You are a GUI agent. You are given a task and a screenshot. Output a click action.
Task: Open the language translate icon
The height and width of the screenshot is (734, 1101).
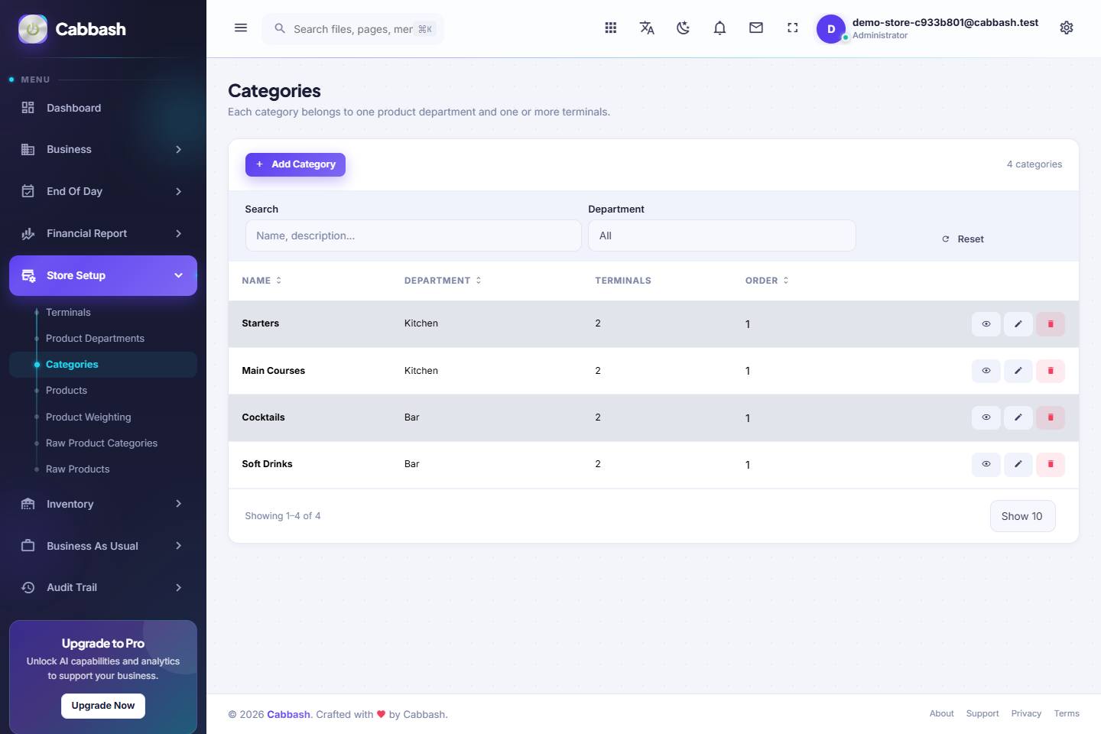(x=647, y=28)
